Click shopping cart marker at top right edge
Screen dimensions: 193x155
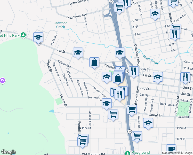(x=173, y=3)
